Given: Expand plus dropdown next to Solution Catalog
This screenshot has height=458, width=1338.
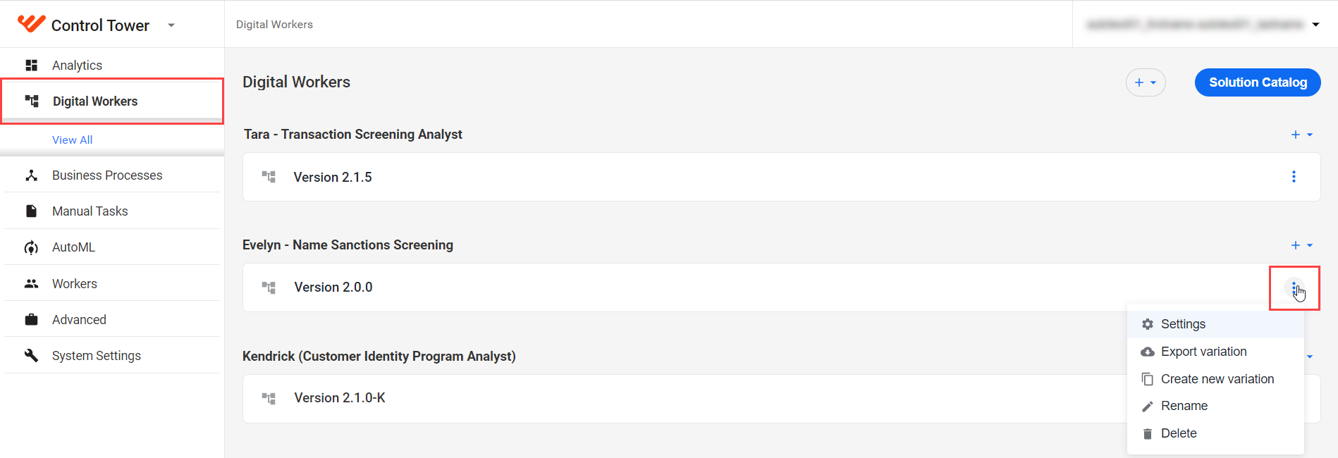Looking at the screenshot, I should (1146, 82).
